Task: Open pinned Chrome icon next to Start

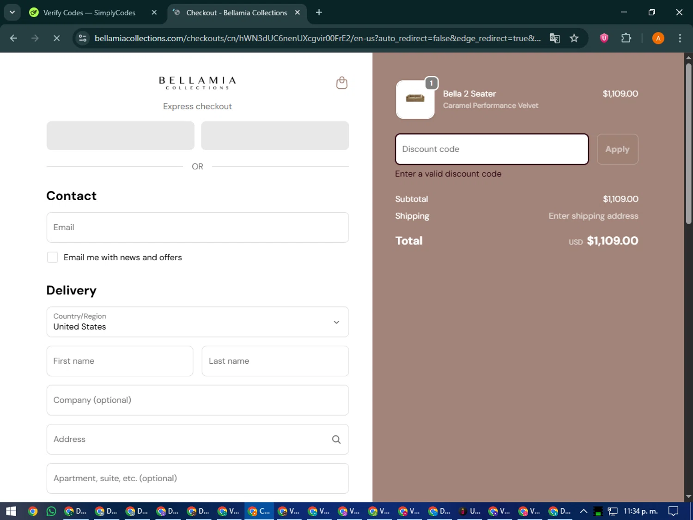Action: pyautogui.click(x=32, y=511)
